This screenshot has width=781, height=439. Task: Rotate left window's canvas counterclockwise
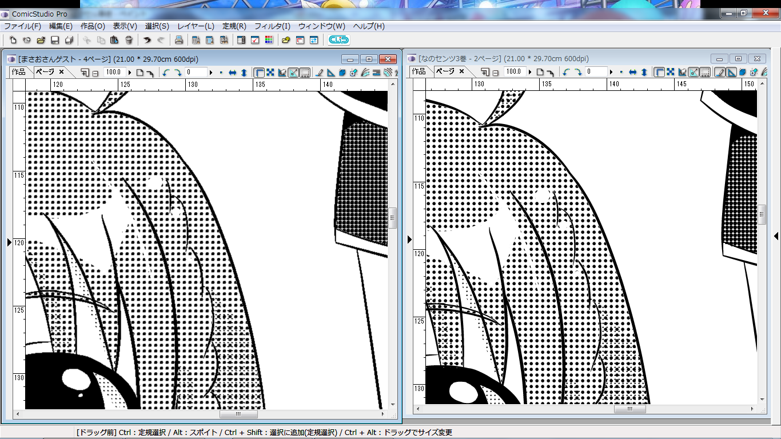coord(166,72)
